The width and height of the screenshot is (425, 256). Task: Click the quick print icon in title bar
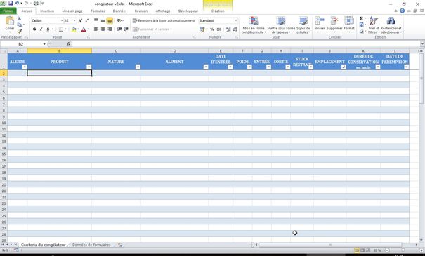coord(36,4)
